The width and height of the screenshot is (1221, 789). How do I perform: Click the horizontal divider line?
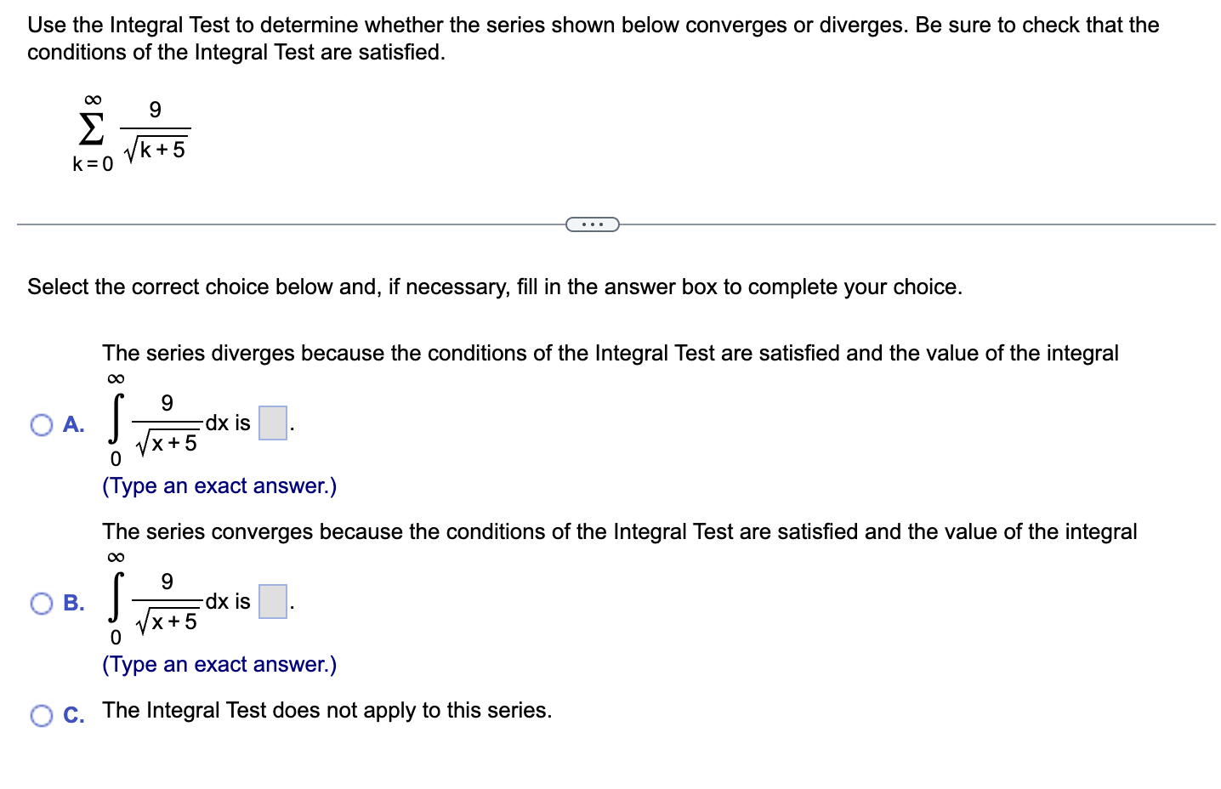point(298,224)
